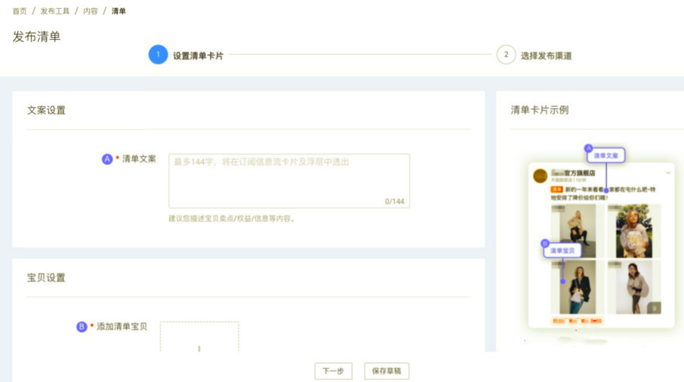Open the 内容 breadcrumb link
The image size is (684, 382).
[90, 11]
